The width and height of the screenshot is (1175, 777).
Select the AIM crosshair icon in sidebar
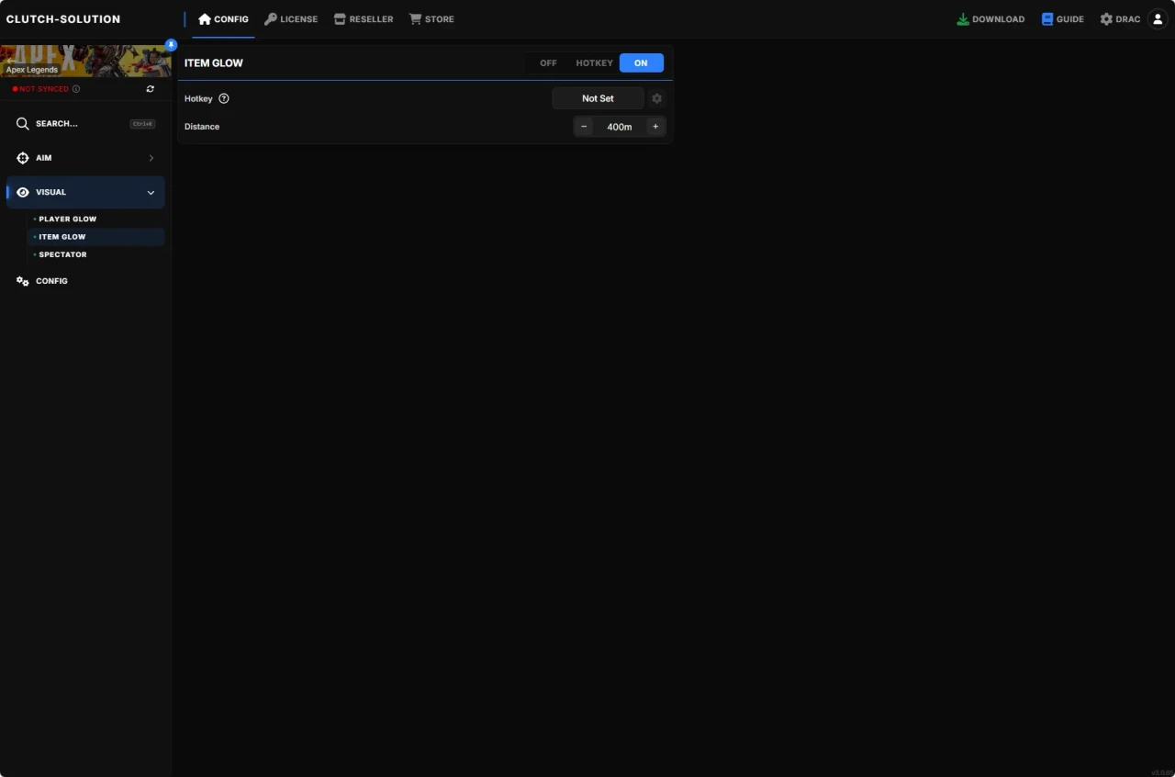[x=22, y=157]
